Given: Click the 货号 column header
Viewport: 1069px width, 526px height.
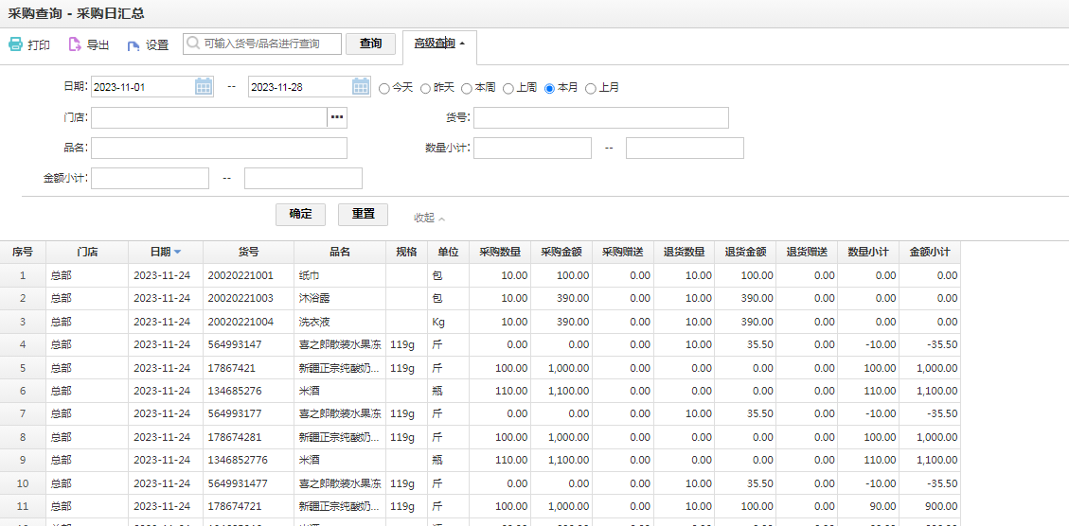Looking at the screenshot, I should tap(248, 252).
